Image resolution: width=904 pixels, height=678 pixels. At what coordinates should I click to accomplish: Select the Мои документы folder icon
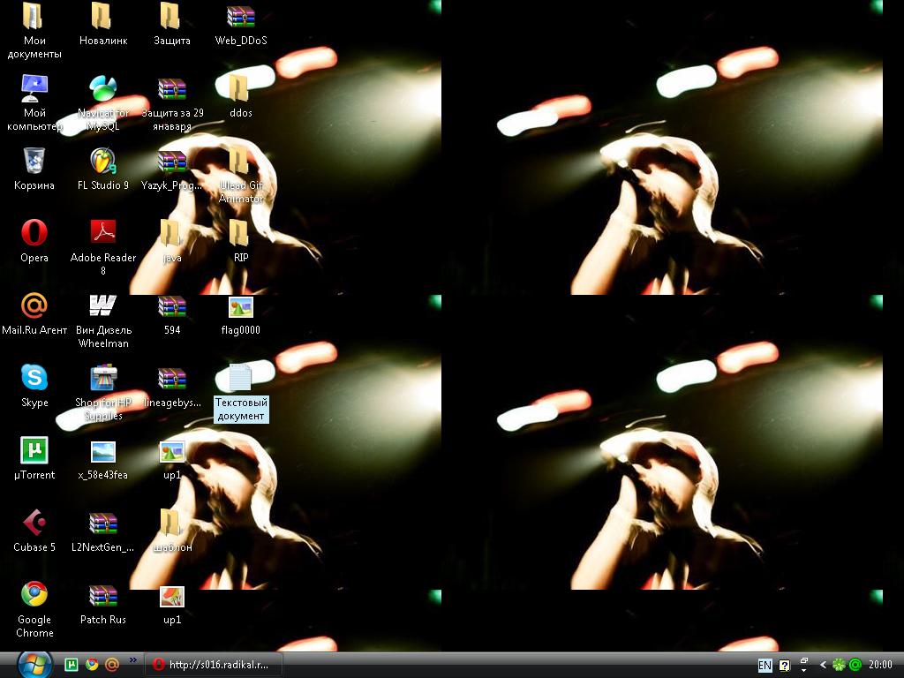pyautogui.click(x=34, y=16)
